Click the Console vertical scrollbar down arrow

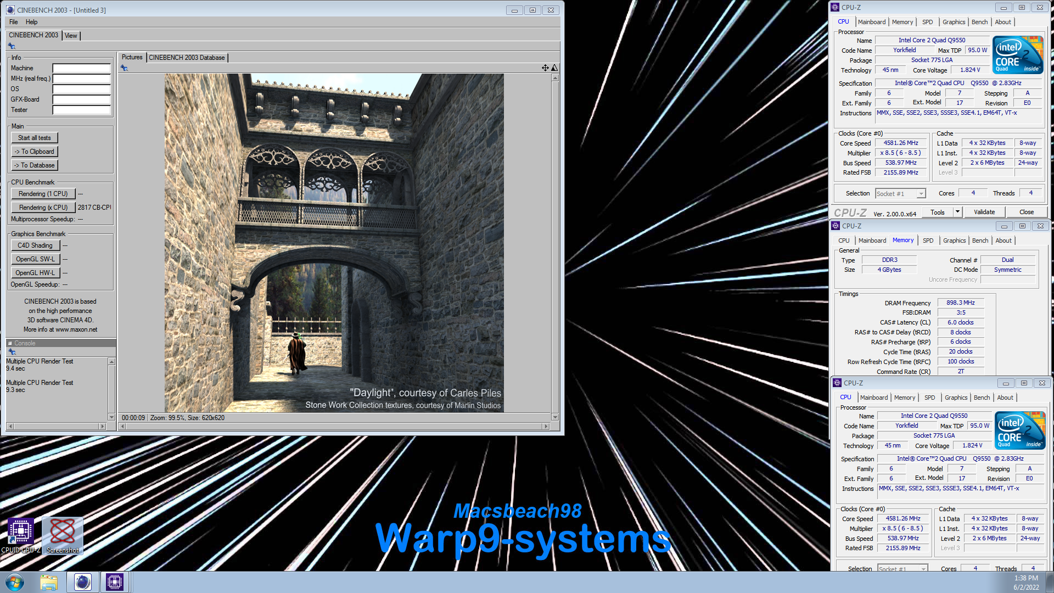click(111, 417)
